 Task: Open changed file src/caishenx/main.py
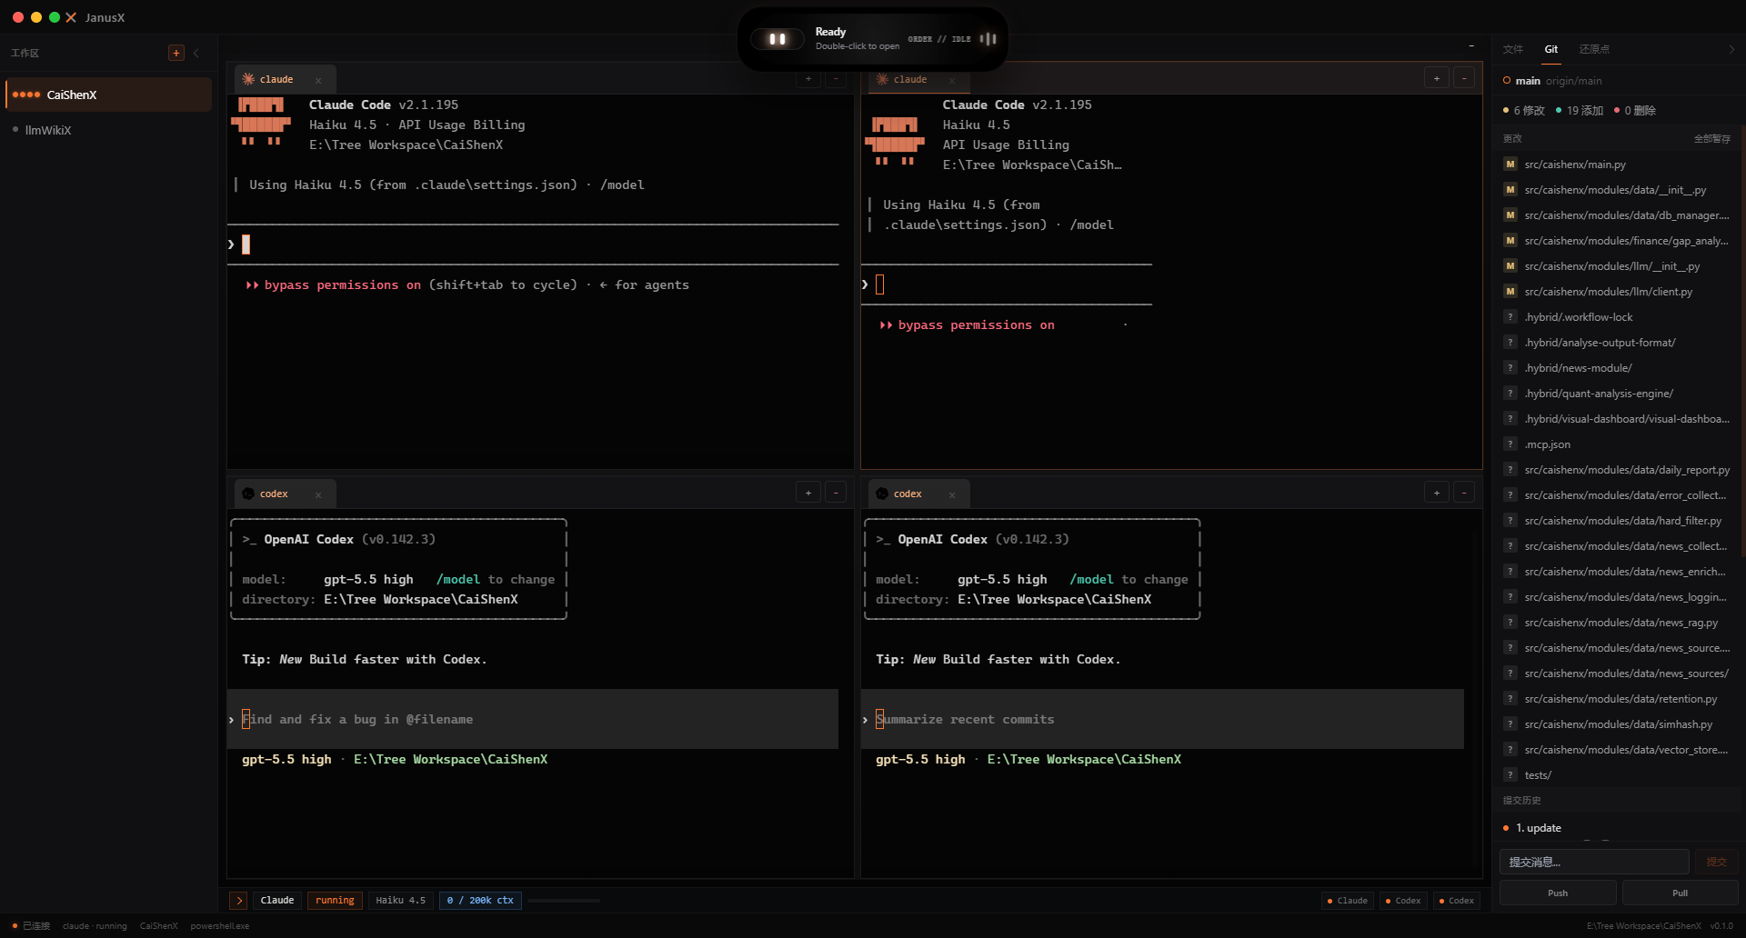coord(1617,165)
